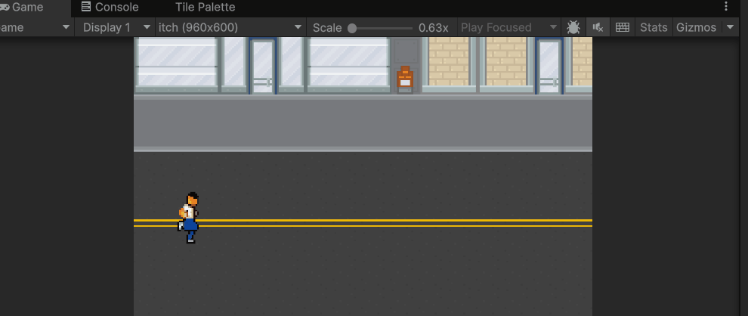Open the panel three-dot options menu
The width and height of the screenshot is (748, 316).
[726, 7]
